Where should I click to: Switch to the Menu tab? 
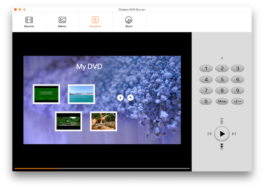pyautogui.click(x=62, y=22)
